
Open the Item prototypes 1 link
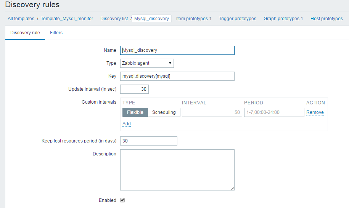tap(194, 19)
